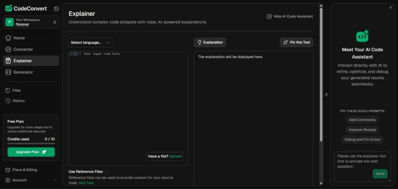The height and width of the screenshot is (189, 398).
Task: Click the Files icon in sidebar
Action: pyautogui.click(x=8, y=90)
